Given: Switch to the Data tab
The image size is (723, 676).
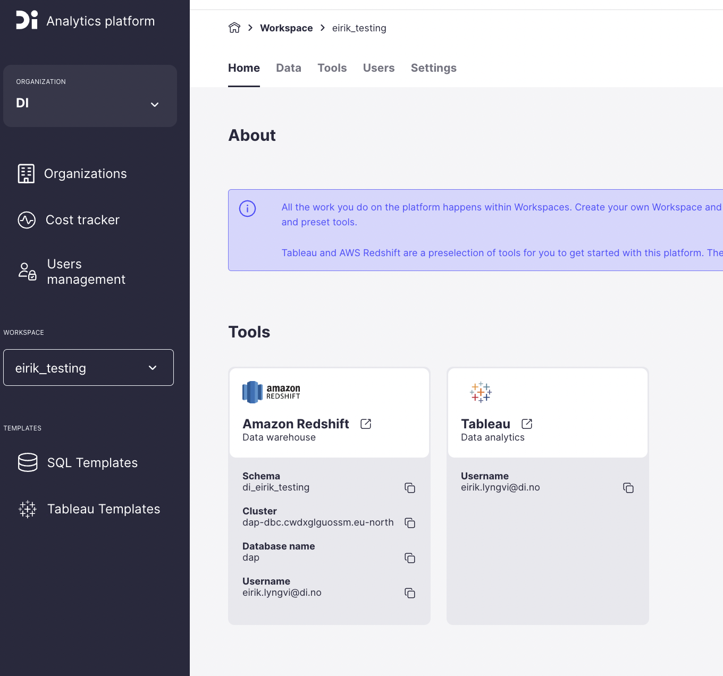Looking at the screenshot, I should pyautogui.click(x=289, y=68).
